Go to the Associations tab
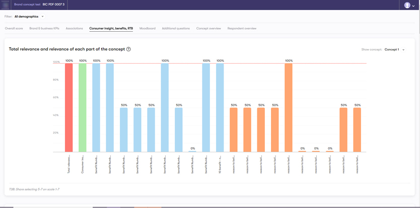The width and height of the screenshot is (420, 208). (x=74, y=29)
